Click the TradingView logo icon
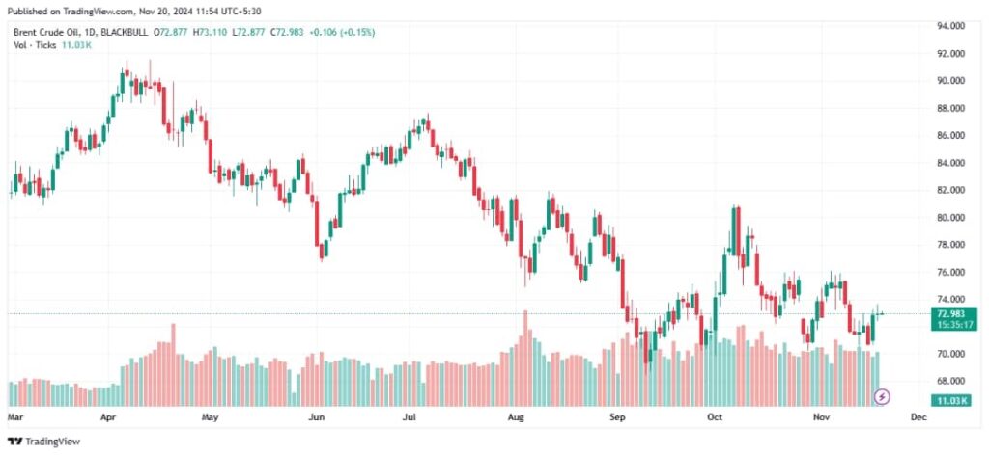This screenshot has height=455, width=989. click(x=14, y=442)
